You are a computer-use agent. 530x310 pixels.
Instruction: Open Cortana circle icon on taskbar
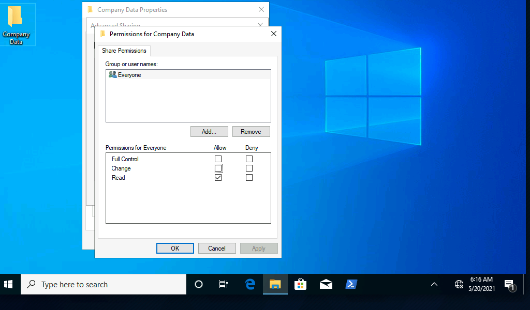199,284
